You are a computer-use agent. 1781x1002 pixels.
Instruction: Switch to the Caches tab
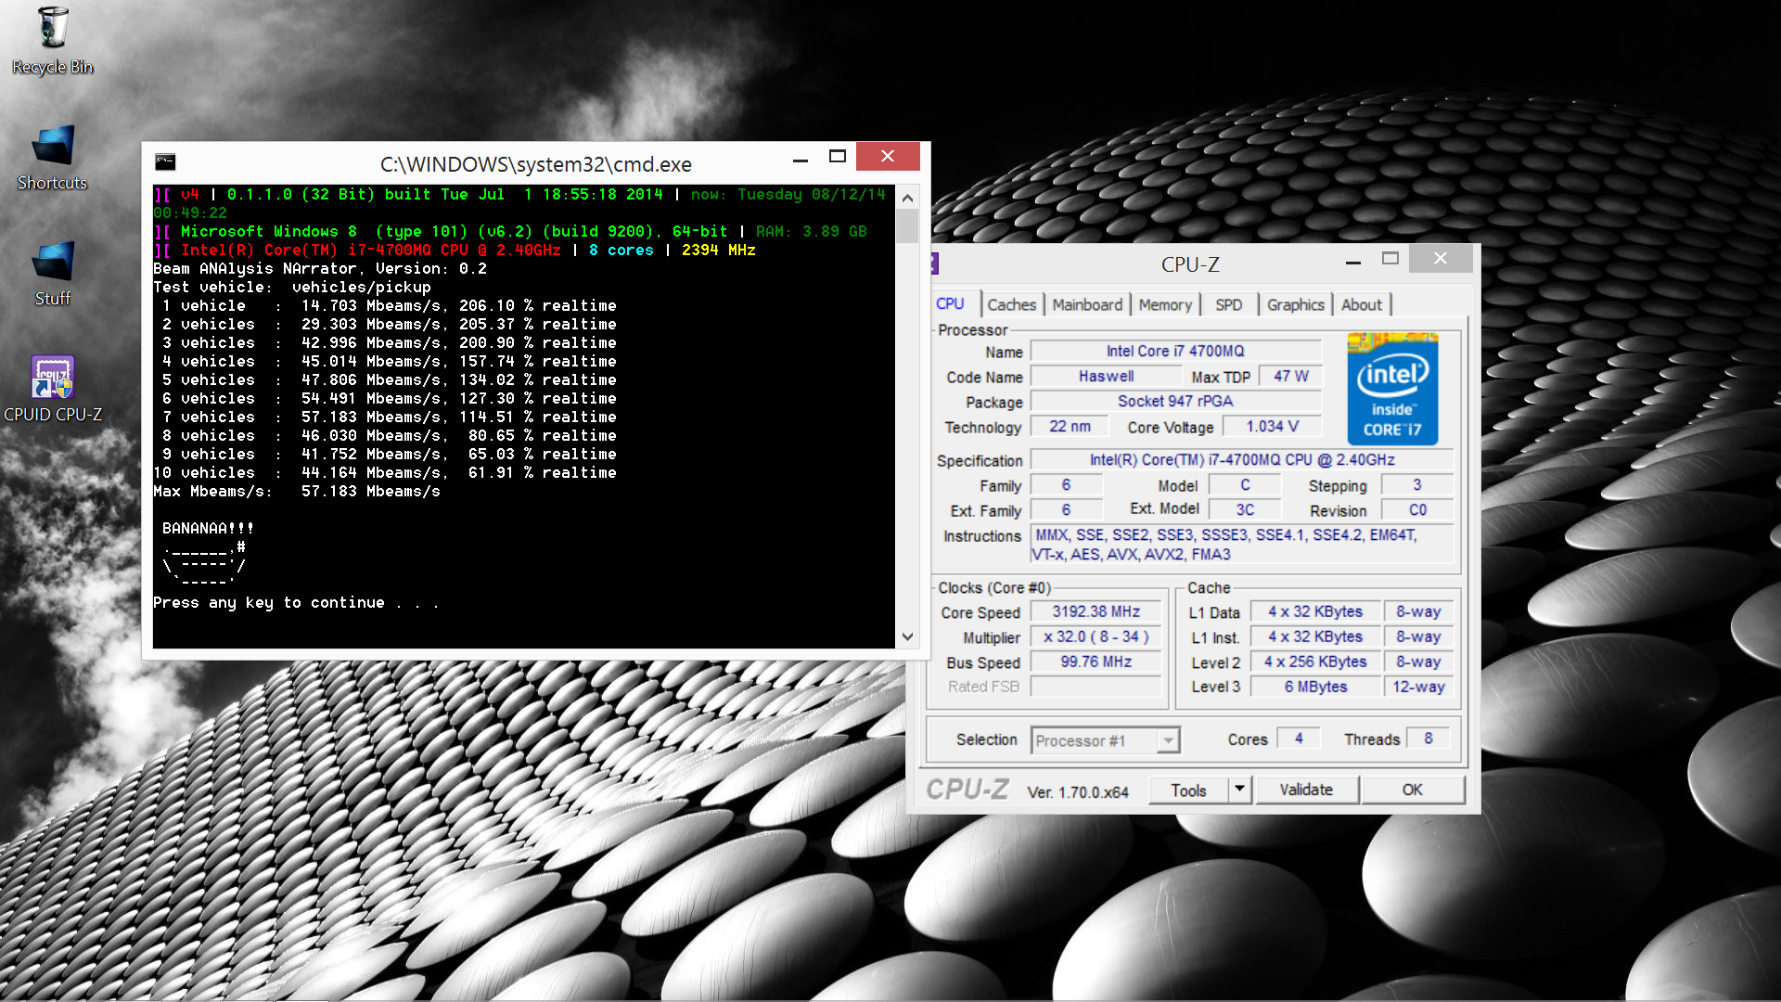pyautogui.click(x=1011, y=304)
